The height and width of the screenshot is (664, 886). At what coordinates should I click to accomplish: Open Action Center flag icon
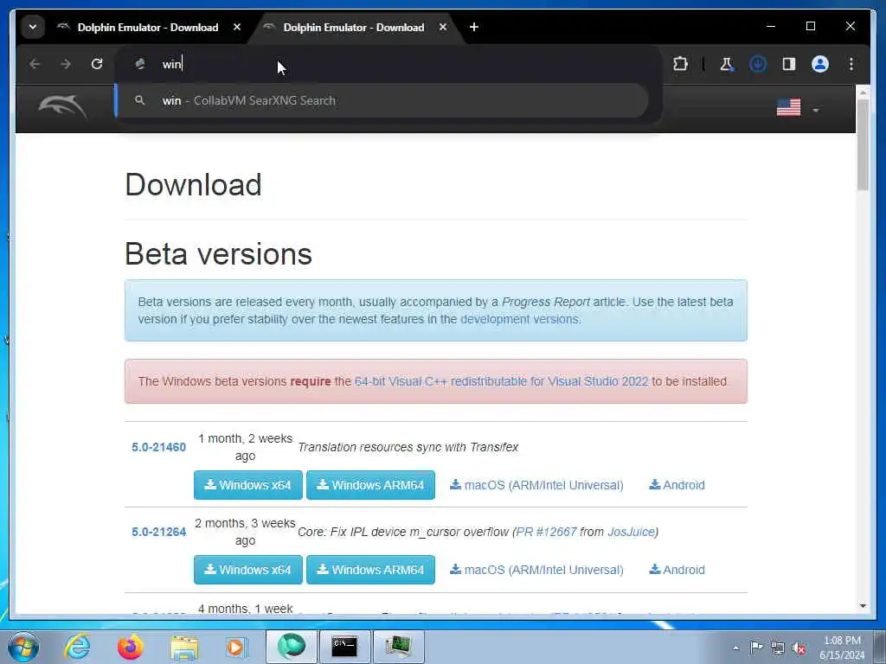[x=756, y=647]
